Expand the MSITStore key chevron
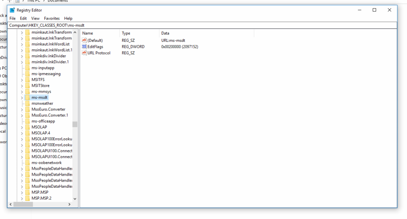The height and width of the screenshot is (219, 407). coord(22,86)
